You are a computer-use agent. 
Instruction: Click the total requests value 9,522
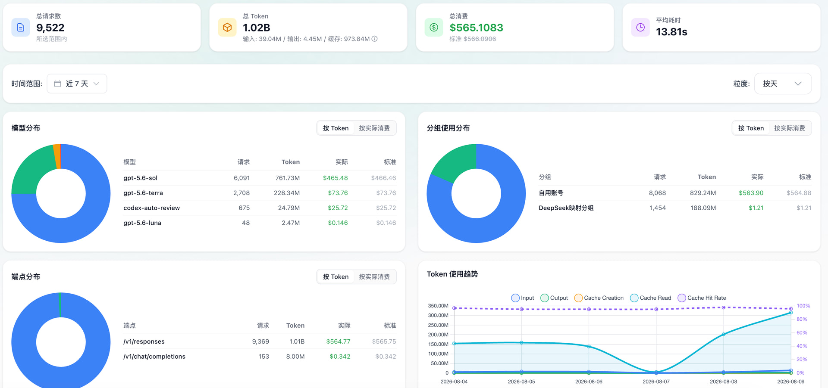pos(50,28)
